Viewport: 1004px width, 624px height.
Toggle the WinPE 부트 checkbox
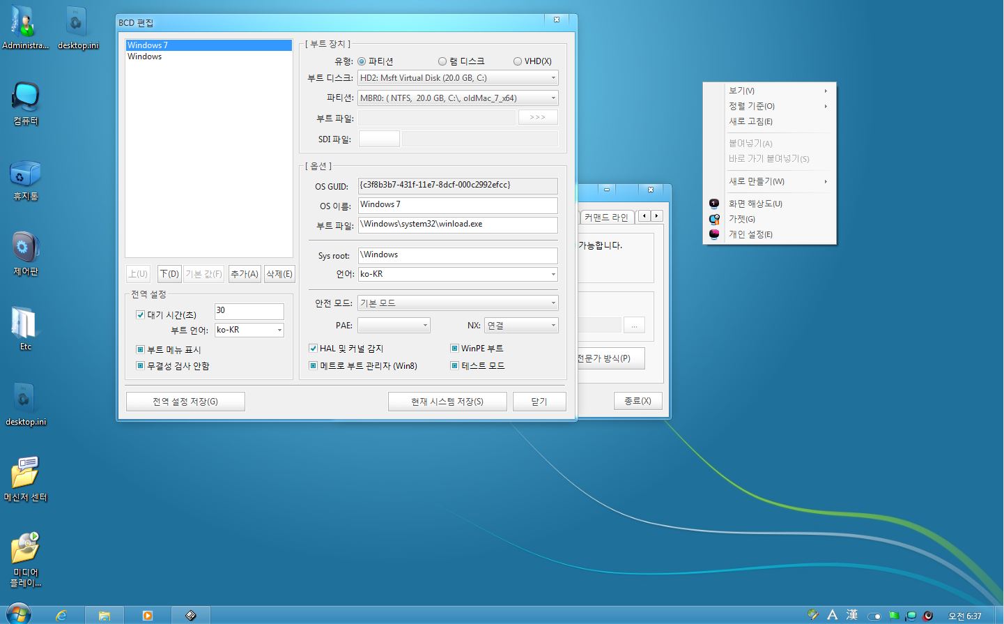(x=454, y=348)
